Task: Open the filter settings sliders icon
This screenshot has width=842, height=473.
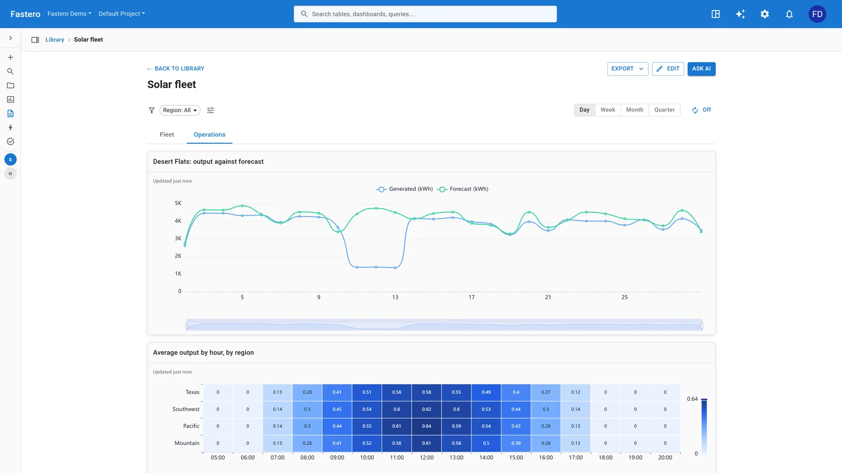Action: tap(210, 110)
